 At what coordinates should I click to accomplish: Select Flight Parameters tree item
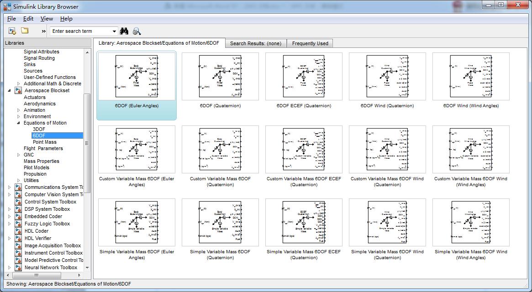pos(43,148)
